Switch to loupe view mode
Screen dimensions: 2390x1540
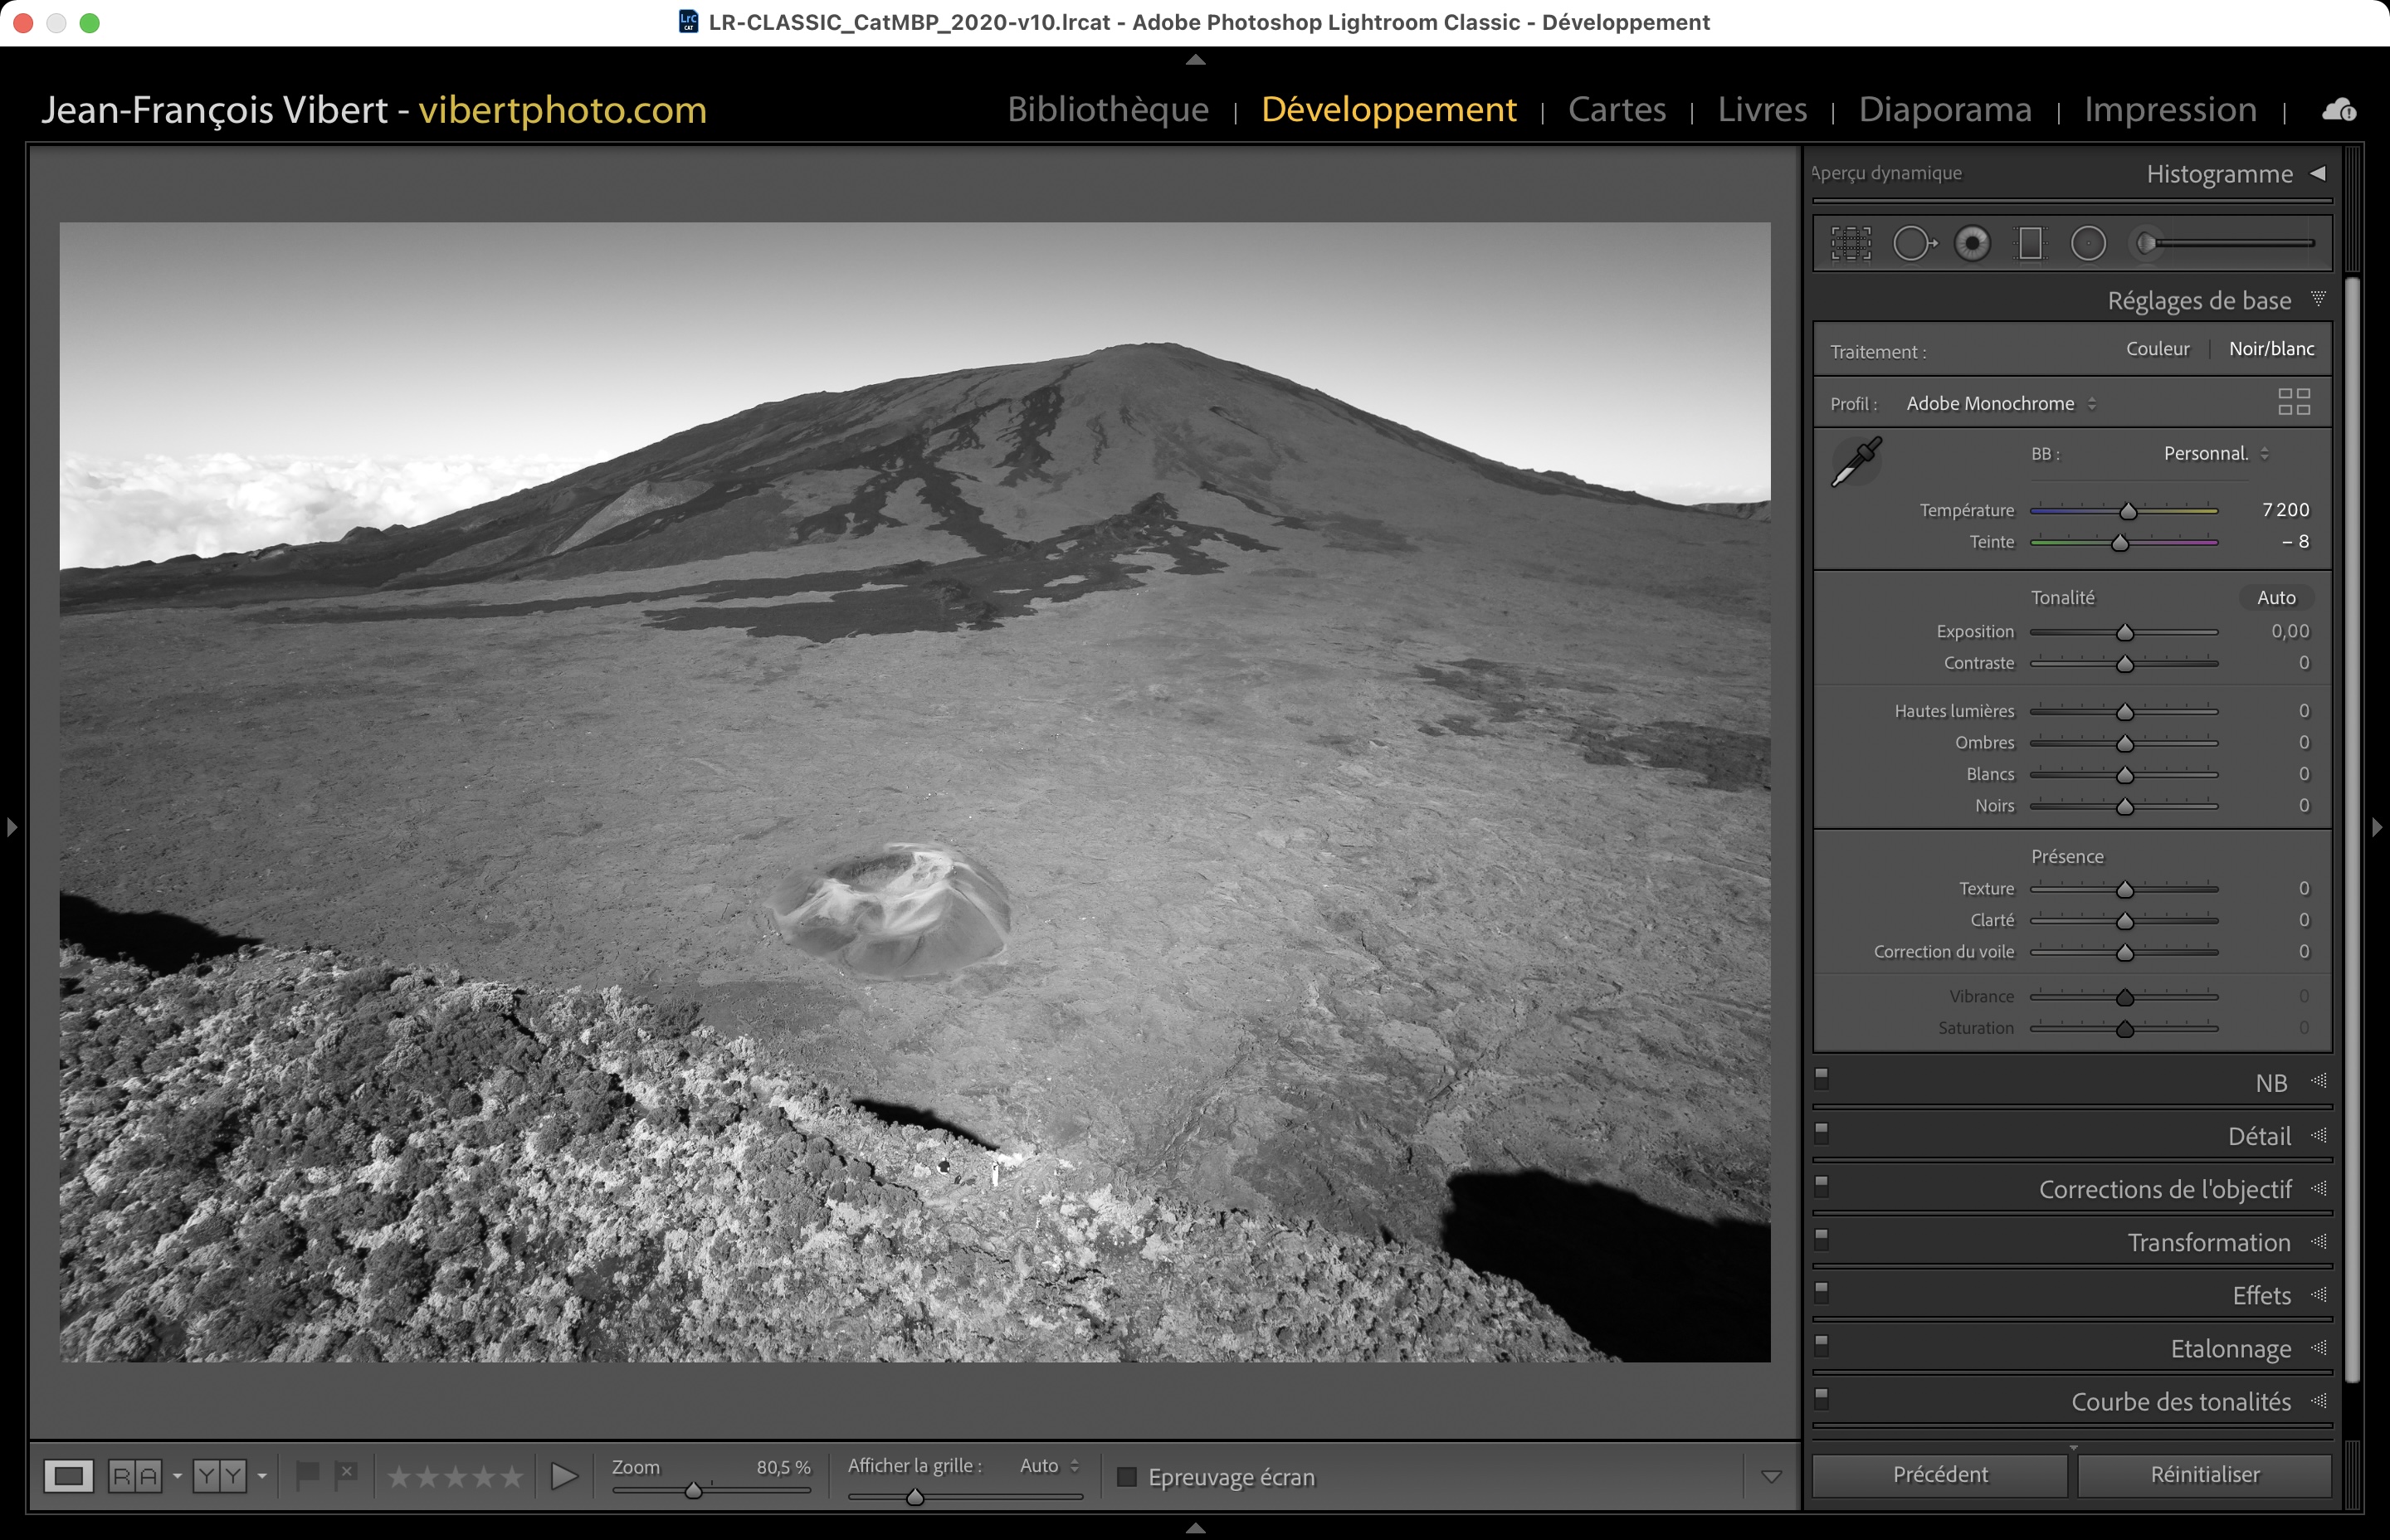68,1476
